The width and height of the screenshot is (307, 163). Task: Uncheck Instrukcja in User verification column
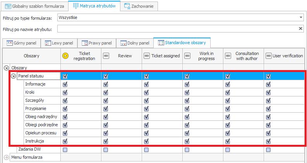pyautogui.click(x=268, y=141)
